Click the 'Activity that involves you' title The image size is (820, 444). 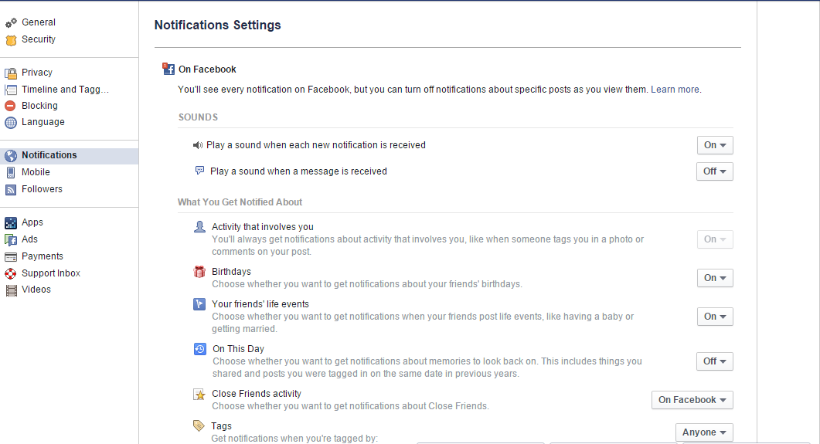(x=263, y=227)
